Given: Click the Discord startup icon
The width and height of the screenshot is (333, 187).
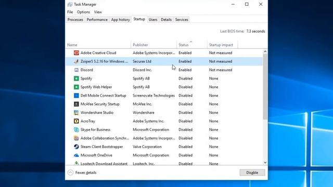Looking at the screenshot, I should pyautogui.click(x=76, y=70).
